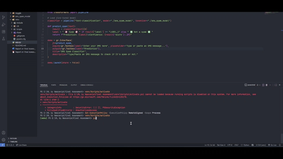Open the Source Control view
This screenshot has height=159, width=283.
coord(4,17)
